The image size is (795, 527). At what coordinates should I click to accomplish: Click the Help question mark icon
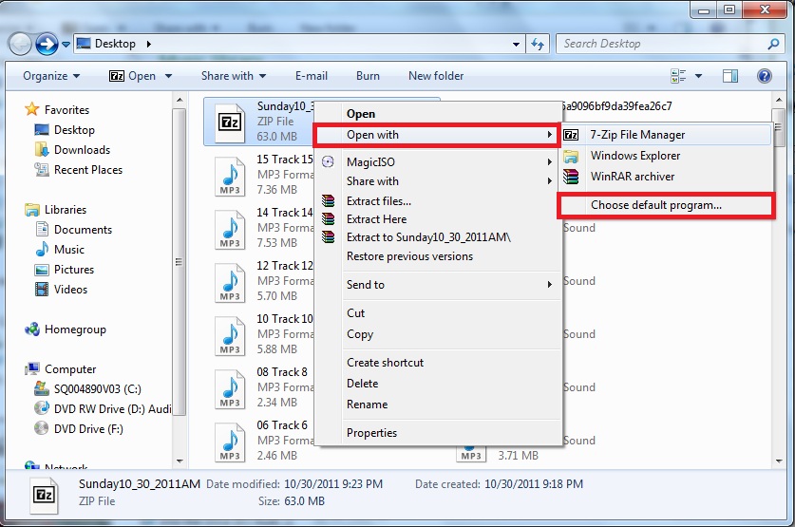click(764, 76)
